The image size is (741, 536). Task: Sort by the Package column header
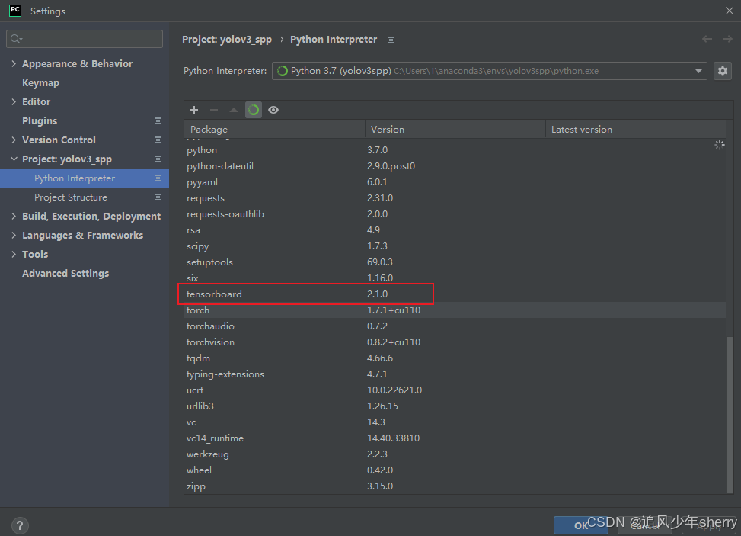[275, 129]
